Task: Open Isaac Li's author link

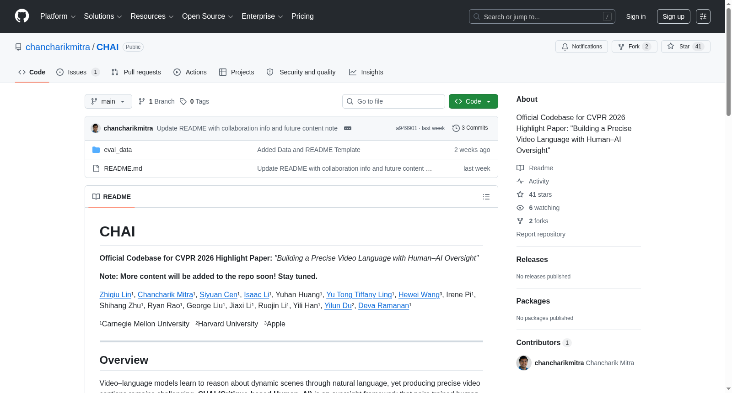Action: pyautogui.click(x=257, y=295)
